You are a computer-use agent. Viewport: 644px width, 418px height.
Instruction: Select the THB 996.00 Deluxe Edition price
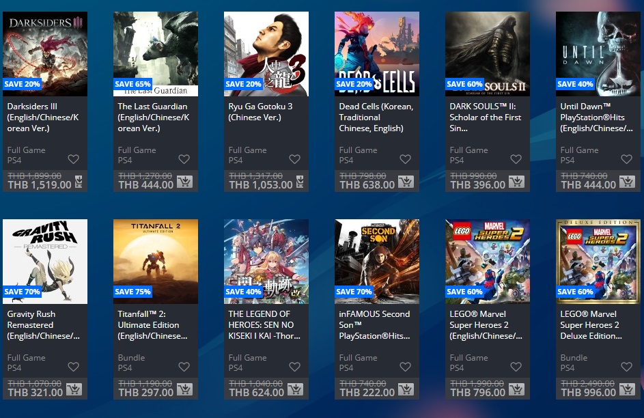click(589, 393)
